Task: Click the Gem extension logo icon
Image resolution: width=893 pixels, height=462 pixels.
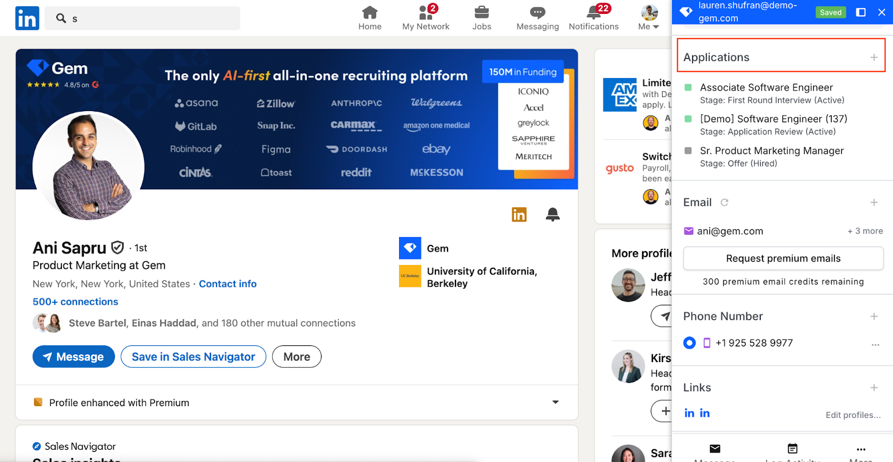Action: (x=686, y=12)
